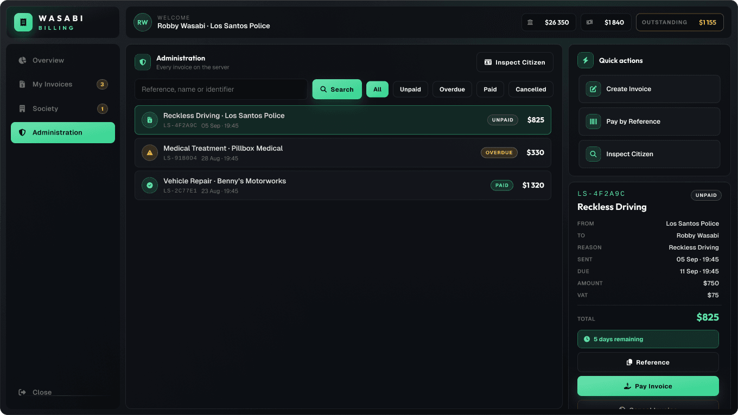Screen dimensions: 738x415
Task: Filter invoices by Unpaid
Action: pyautogui.click(x=410, y=90)
